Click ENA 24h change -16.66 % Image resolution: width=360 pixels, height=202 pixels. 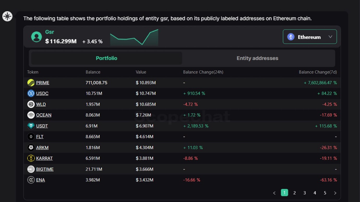coord(192,180)
